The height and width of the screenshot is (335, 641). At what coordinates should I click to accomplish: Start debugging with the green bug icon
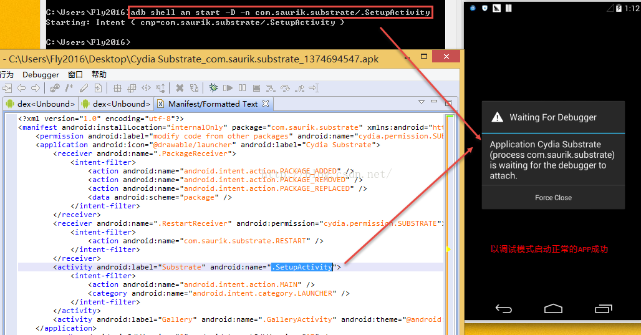(x=213, y=87)
